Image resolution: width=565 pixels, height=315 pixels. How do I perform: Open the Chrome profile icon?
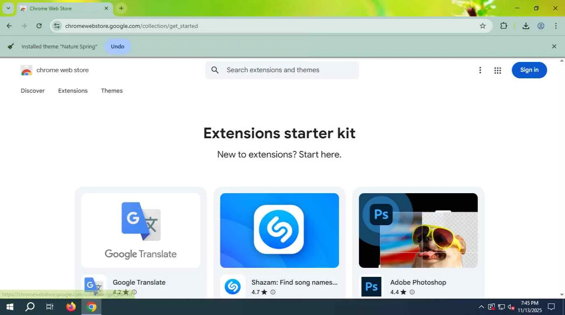pyautogui.click(x=541, y=26)
